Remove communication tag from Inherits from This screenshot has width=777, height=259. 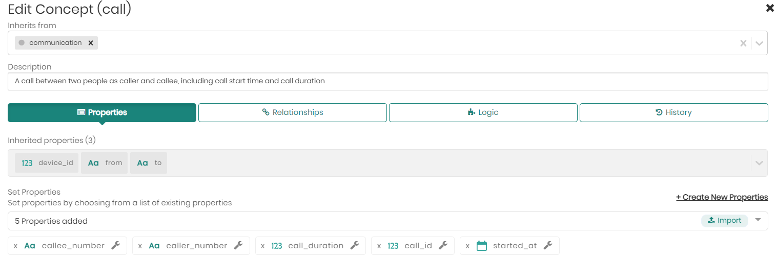(91, 43)
